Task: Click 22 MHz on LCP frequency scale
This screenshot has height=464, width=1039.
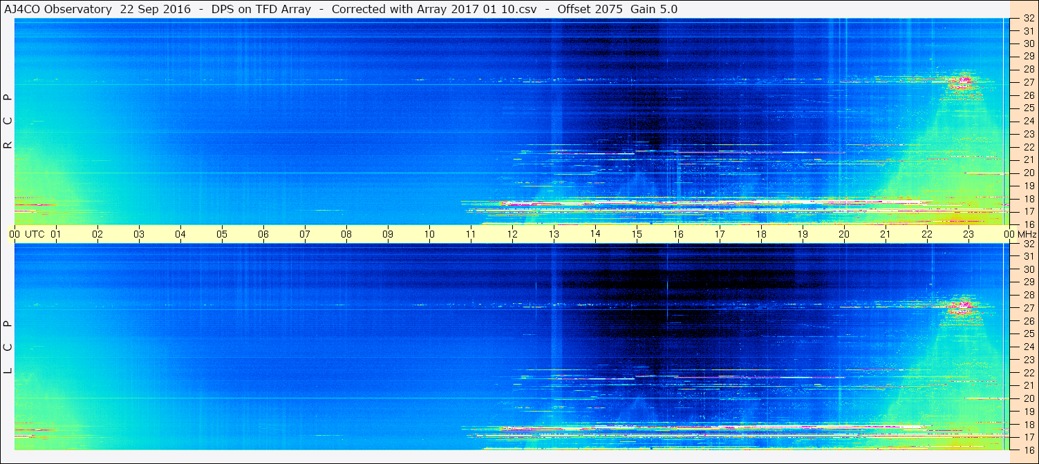Action: [x=1029, y=373]
